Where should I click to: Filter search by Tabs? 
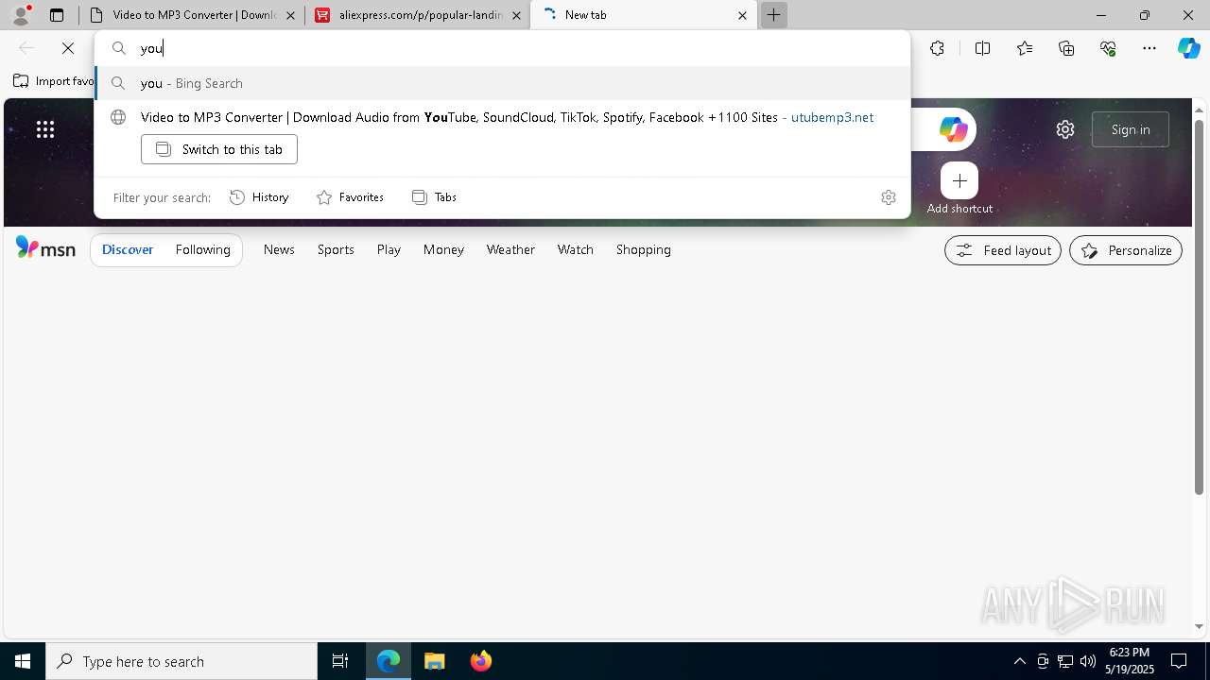[434, 197]
